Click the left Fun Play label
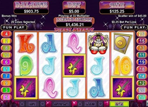Screen dimensions: 148x107 click(x=14, y=27)
